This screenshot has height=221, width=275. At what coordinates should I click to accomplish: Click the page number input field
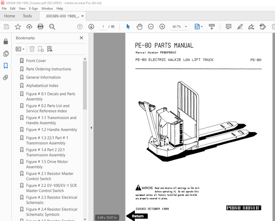tap(103, 27)
